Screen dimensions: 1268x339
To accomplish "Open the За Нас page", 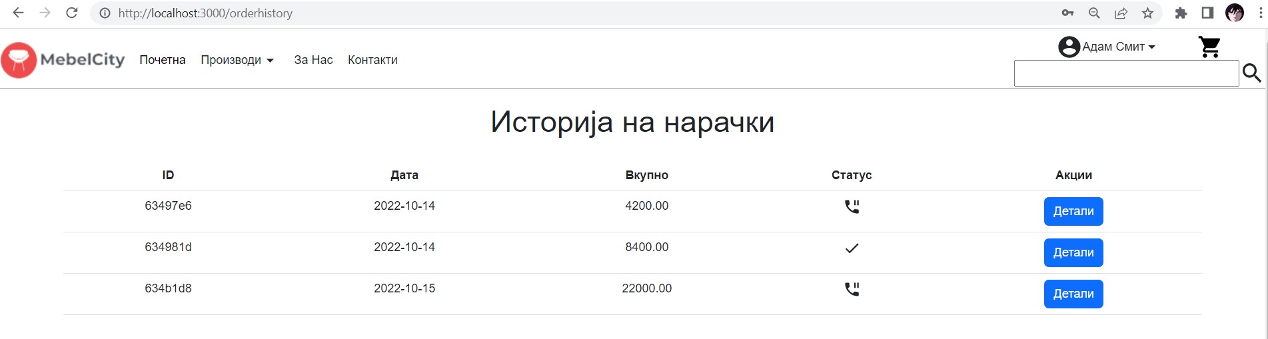I will [x=313, y=60].
